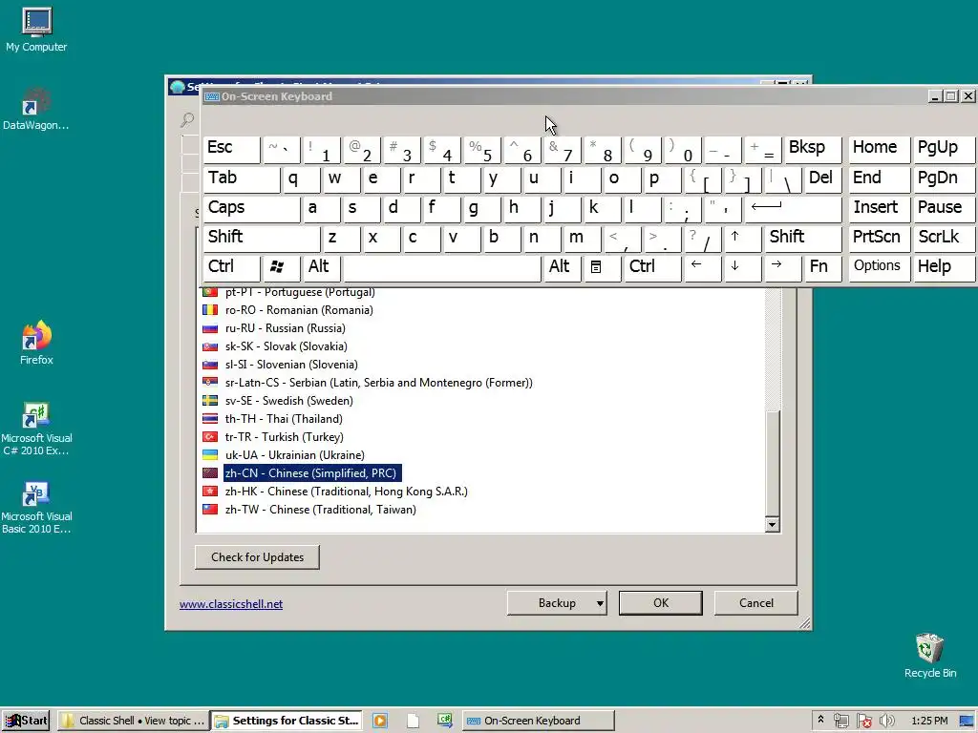Open the blank document taskbar icon

pos(413,722)
